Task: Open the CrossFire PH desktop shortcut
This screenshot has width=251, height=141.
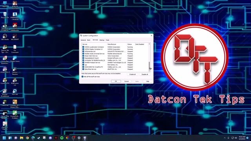Action: click(x=5, y=81)
